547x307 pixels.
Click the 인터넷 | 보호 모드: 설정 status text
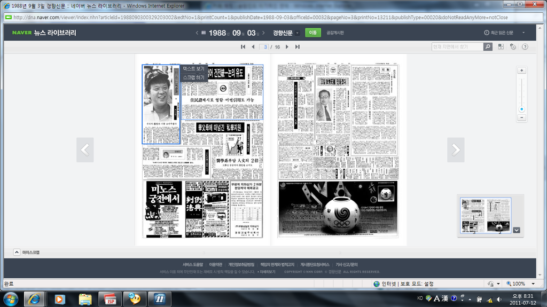[408, 284]
